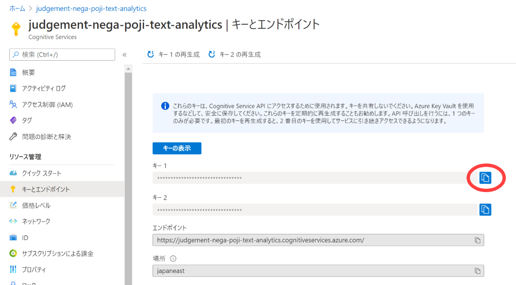Click the wrench icon for 問題の診断と解決
Screen dimensions: 516x285
point(13,137)
